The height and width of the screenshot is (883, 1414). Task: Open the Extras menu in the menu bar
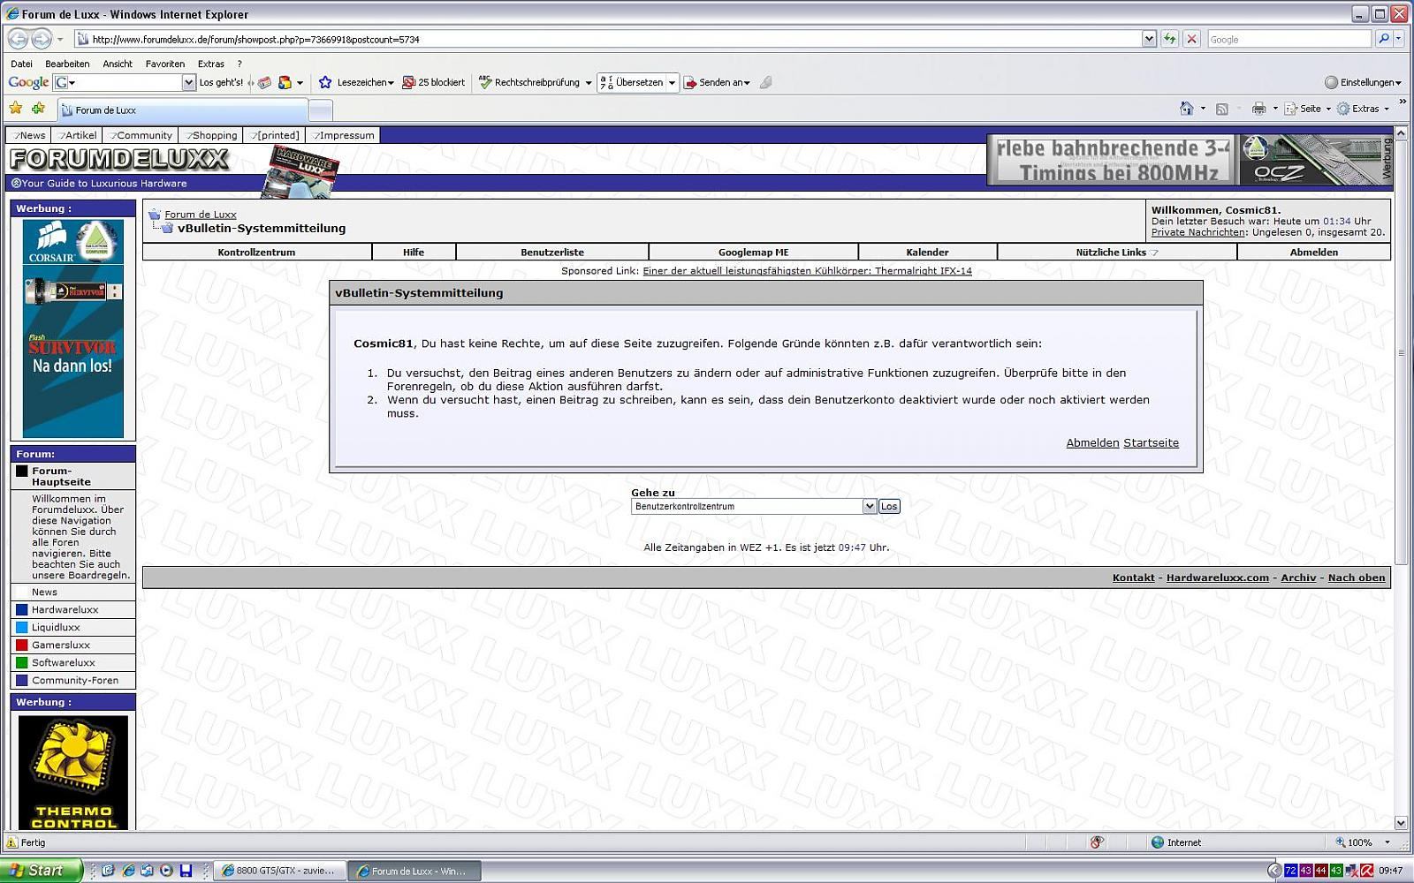point(211,64)
